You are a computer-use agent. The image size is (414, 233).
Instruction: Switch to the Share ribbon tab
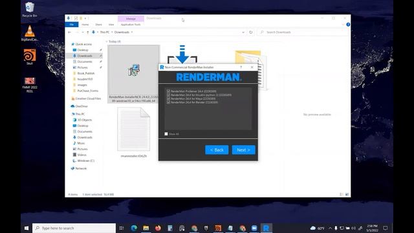pos(98,25)
